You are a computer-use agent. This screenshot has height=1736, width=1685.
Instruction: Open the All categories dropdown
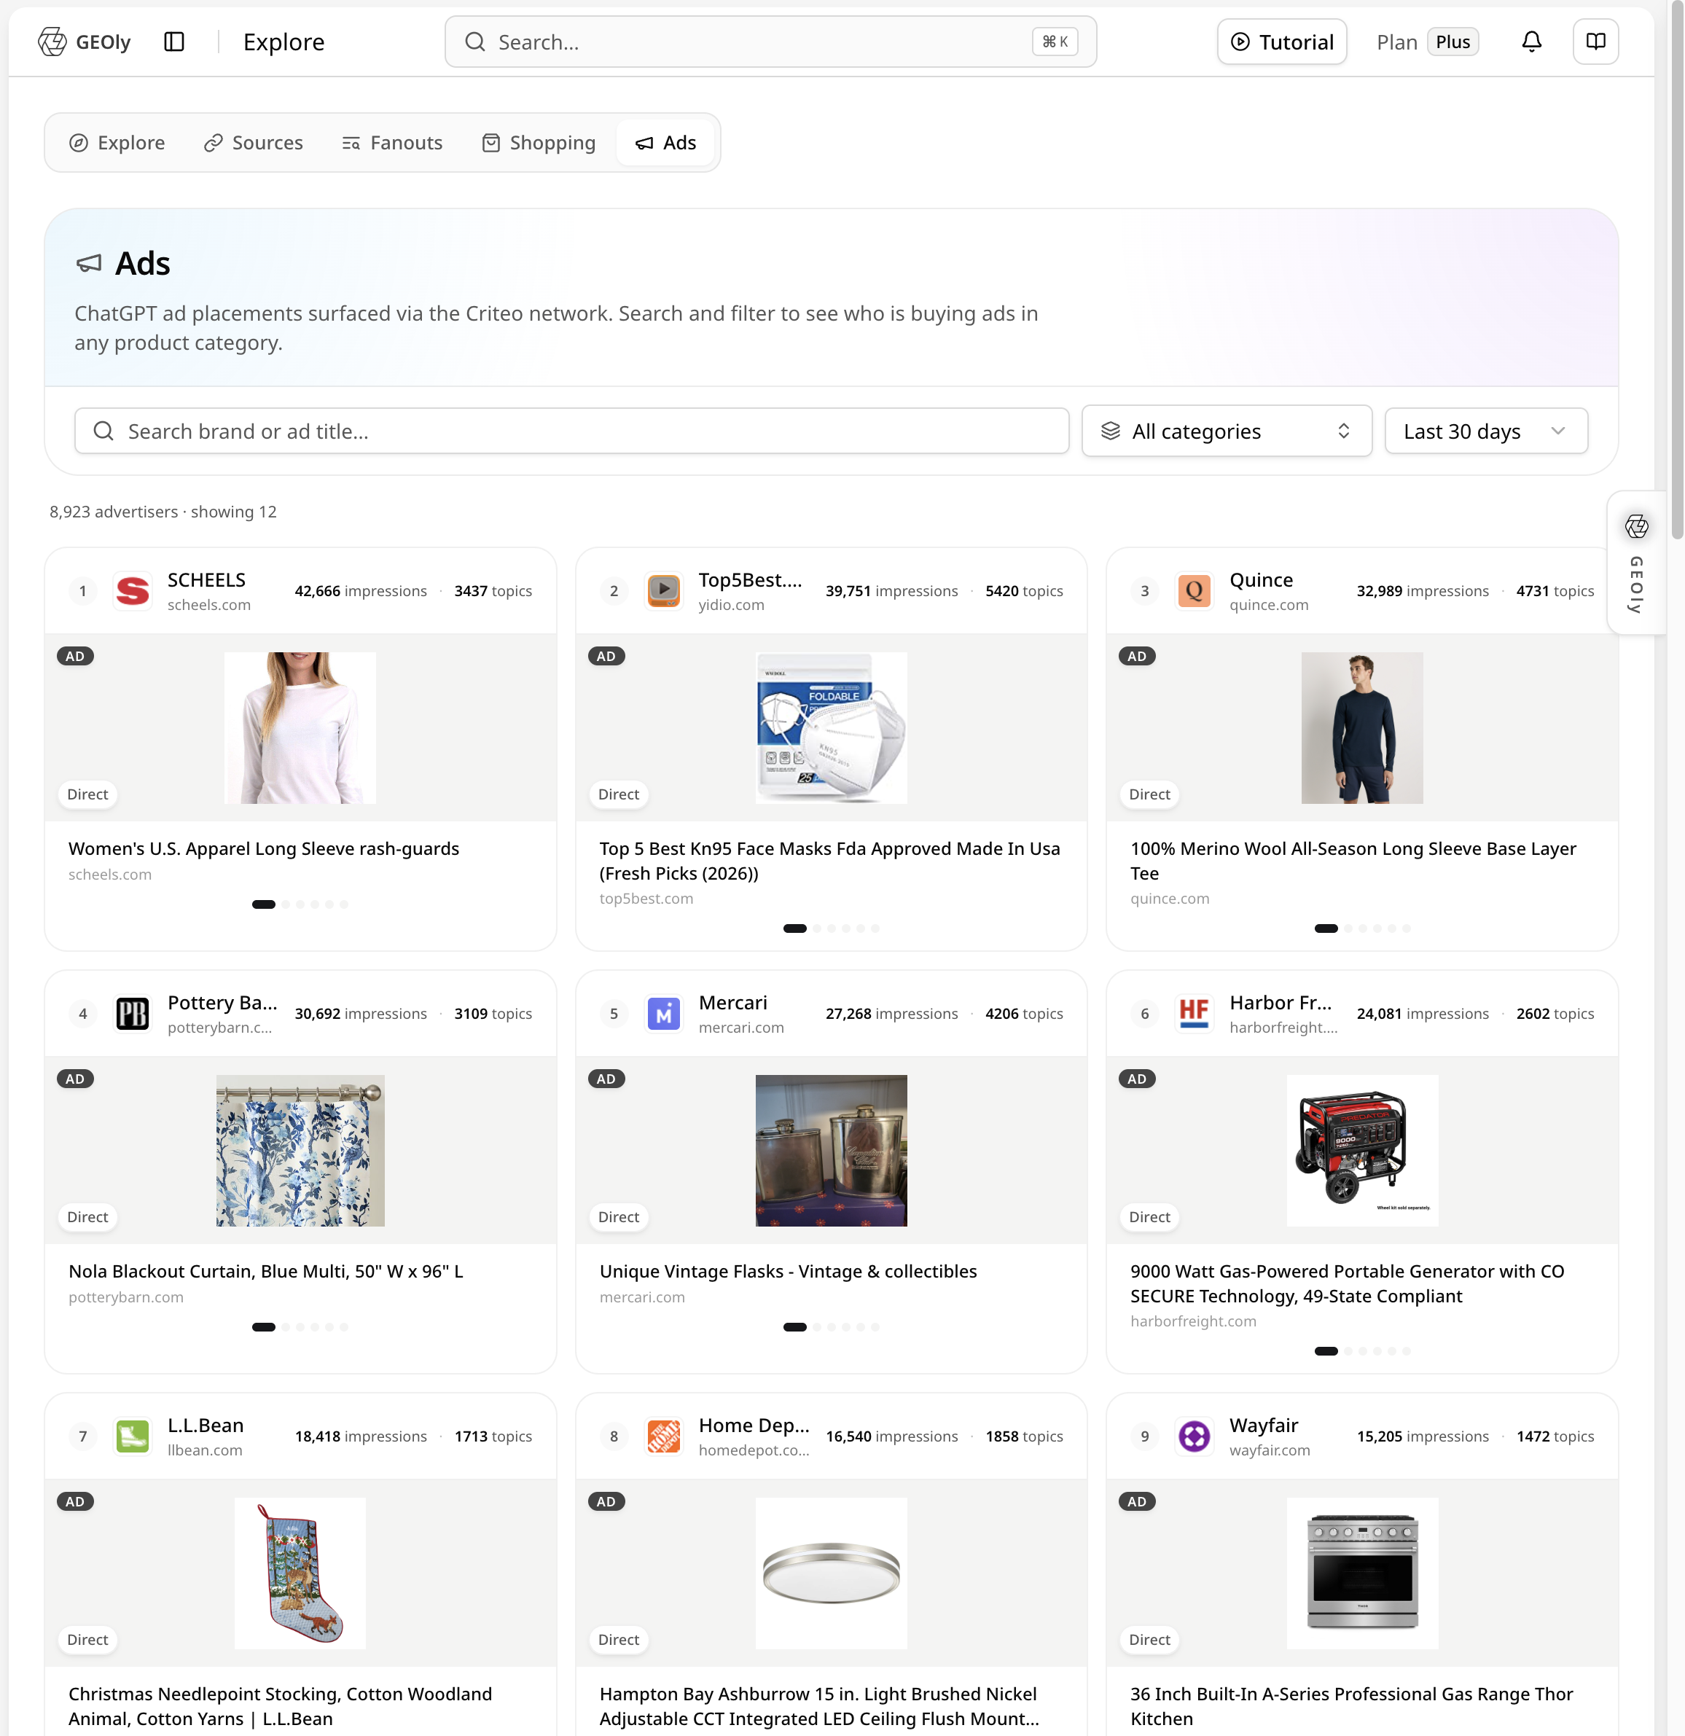(1226, 431)
